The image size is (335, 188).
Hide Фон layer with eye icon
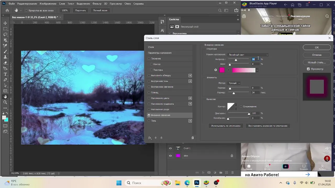(x=170, y=156)
